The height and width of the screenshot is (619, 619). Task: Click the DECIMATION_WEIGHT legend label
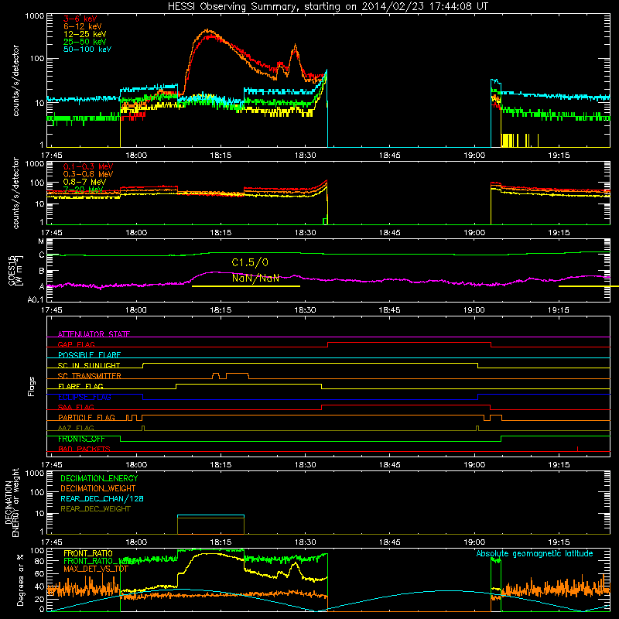tap(98, 488)
